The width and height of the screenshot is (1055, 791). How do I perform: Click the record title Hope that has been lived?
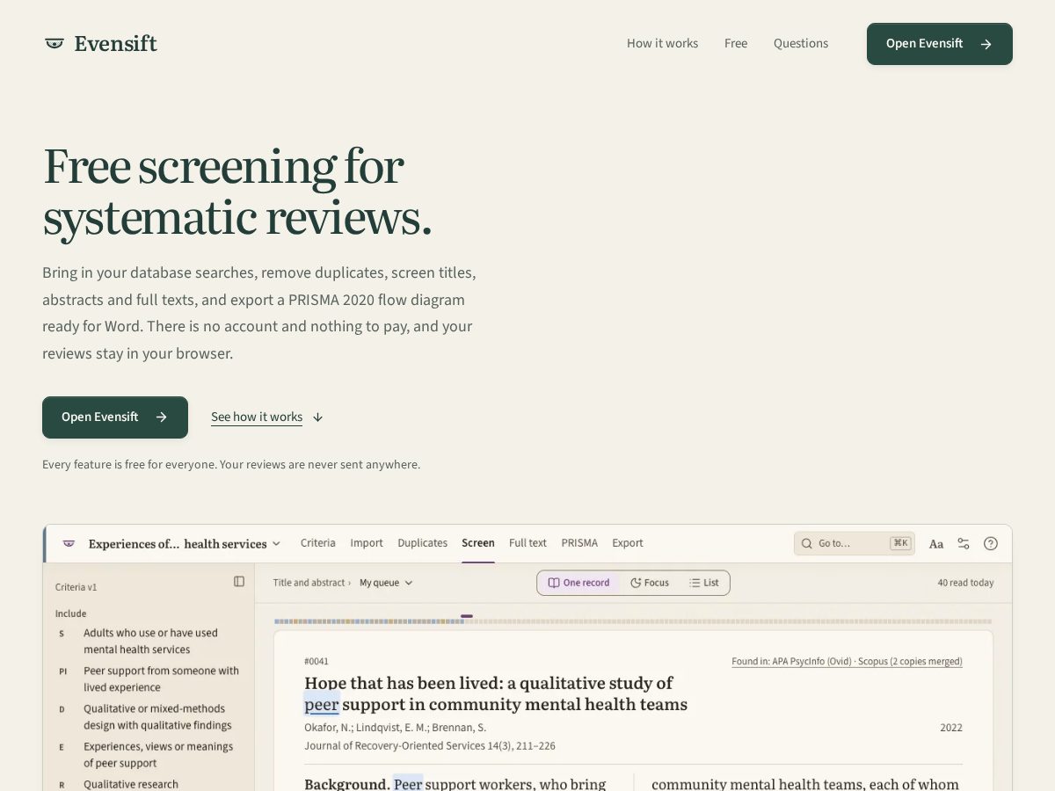coord(496,693)
